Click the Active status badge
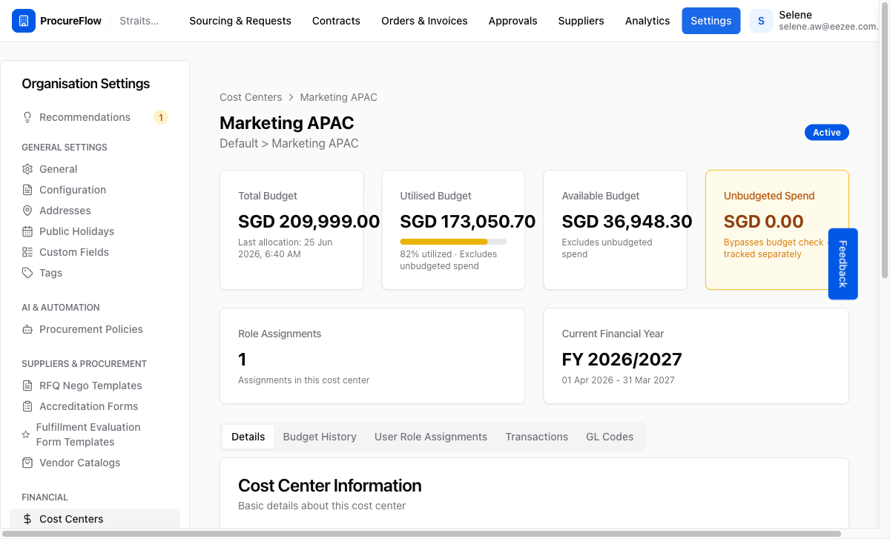This screenshot has width=890, height=539. [x=827, y=133]
